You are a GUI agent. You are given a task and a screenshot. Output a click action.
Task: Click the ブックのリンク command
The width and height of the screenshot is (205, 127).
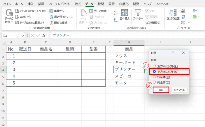[x=98, y=23]
